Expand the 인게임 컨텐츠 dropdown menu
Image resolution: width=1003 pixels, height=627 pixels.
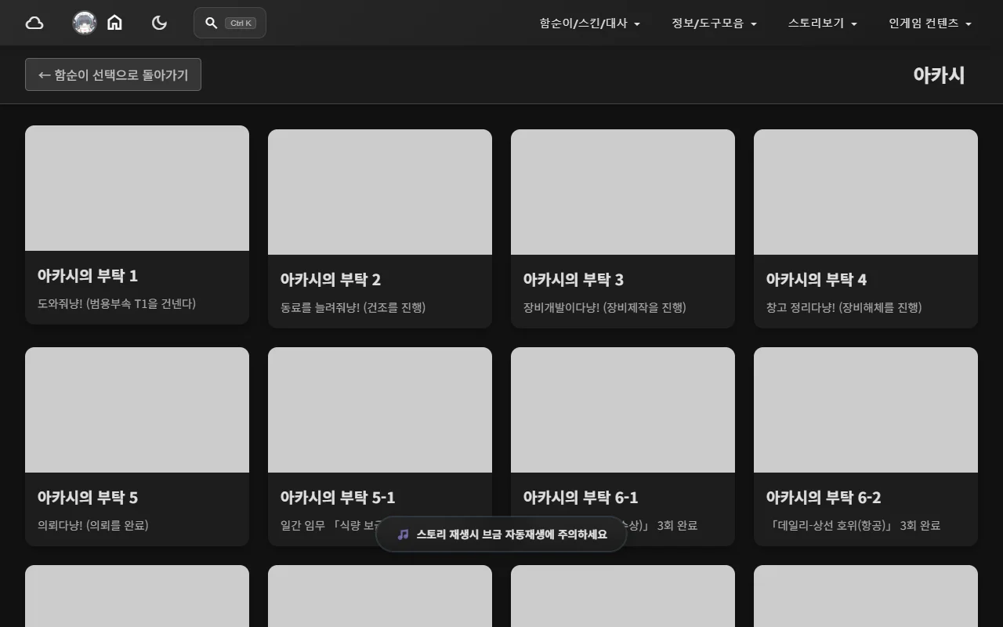[930, 24]
